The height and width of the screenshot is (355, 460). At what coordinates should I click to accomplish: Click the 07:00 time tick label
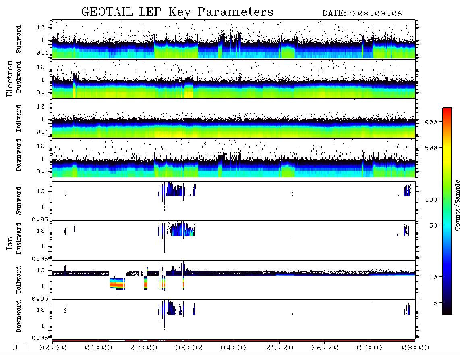(370, 348)
